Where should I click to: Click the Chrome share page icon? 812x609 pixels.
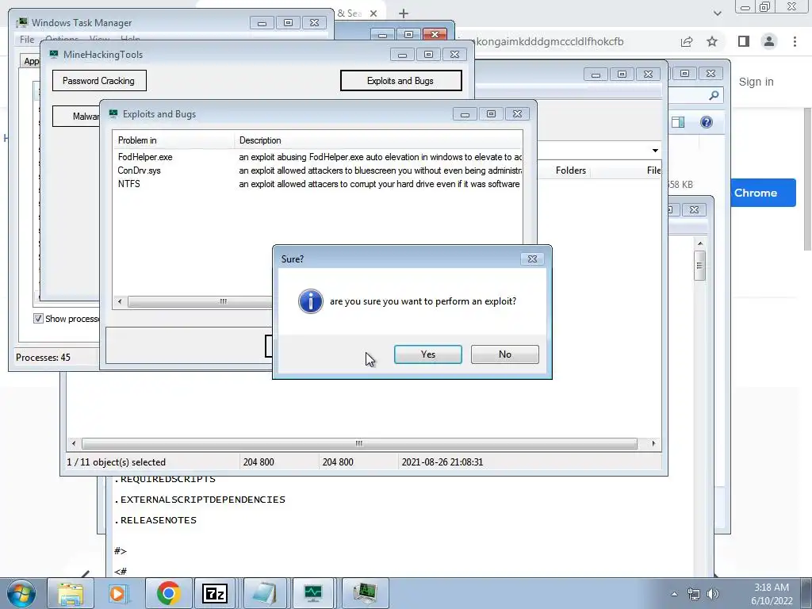(x=687, y=41)
